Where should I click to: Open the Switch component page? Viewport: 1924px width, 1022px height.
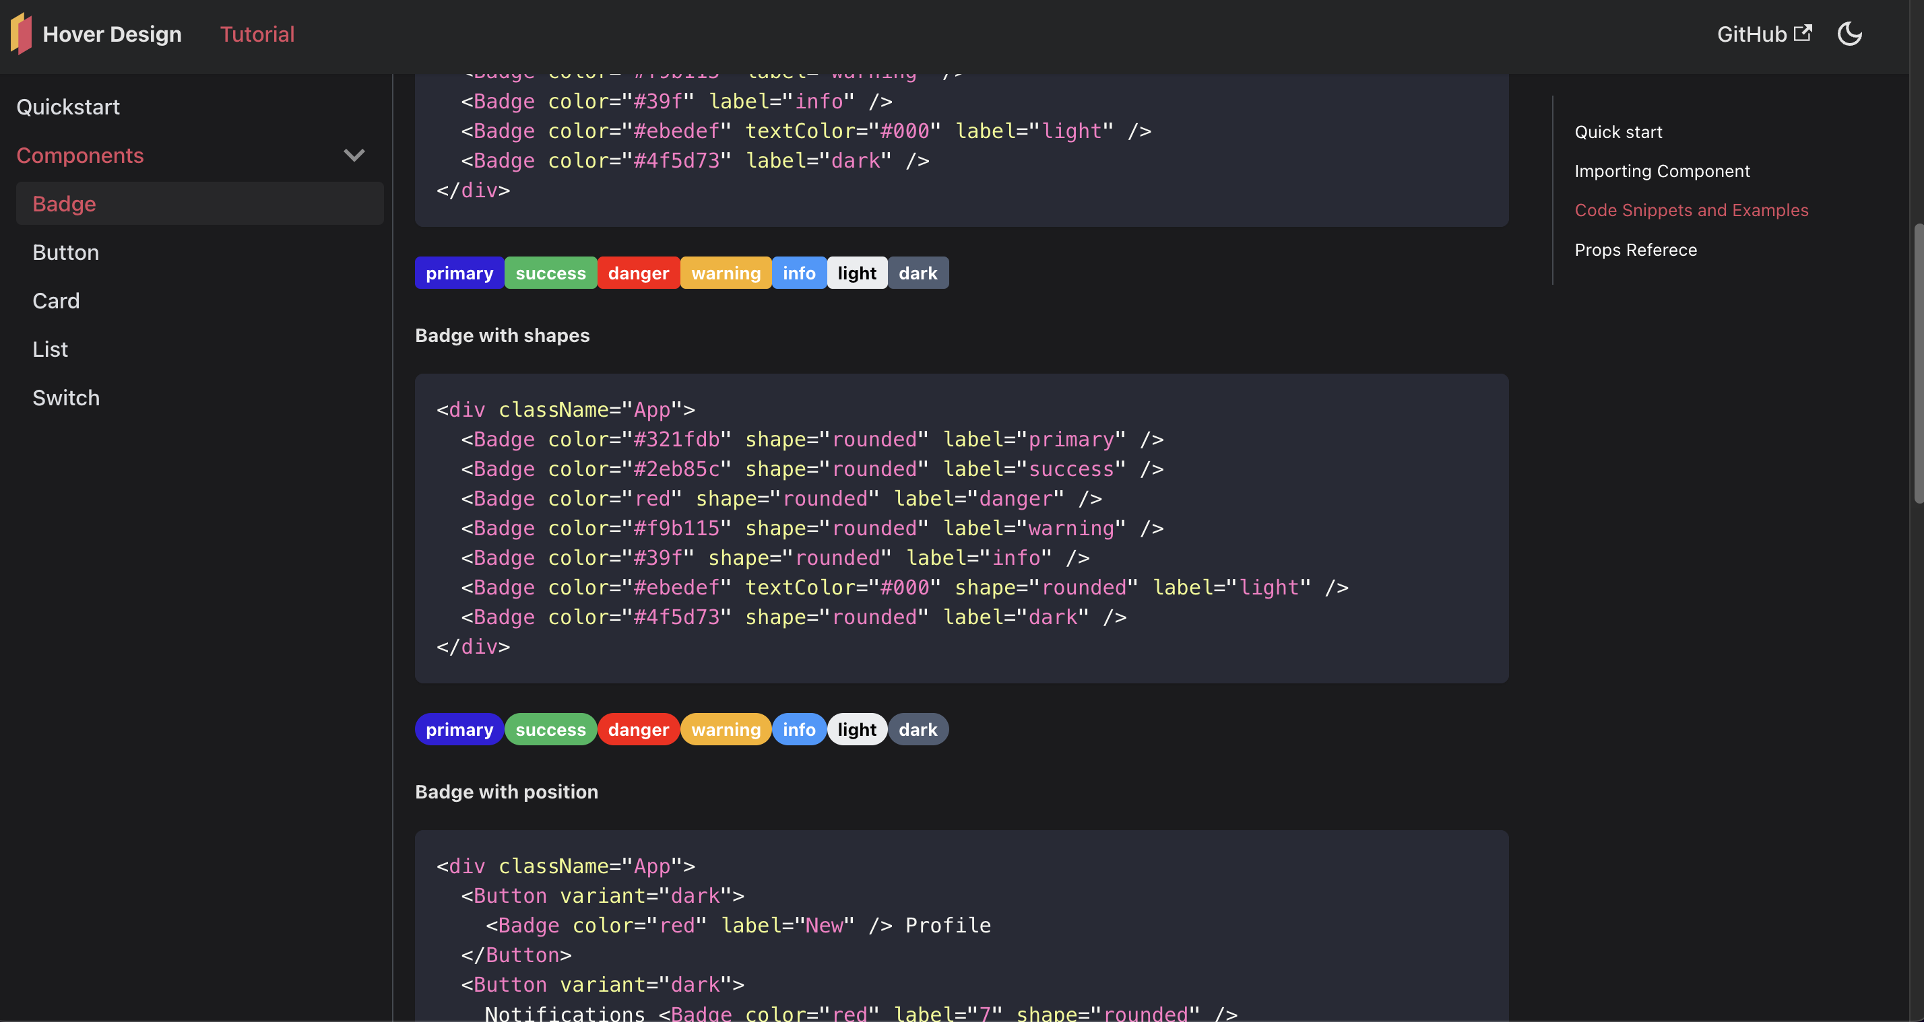click(66, 398)
